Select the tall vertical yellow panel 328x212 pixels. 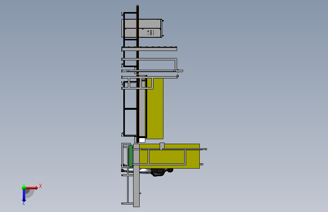tap(155, 109)
